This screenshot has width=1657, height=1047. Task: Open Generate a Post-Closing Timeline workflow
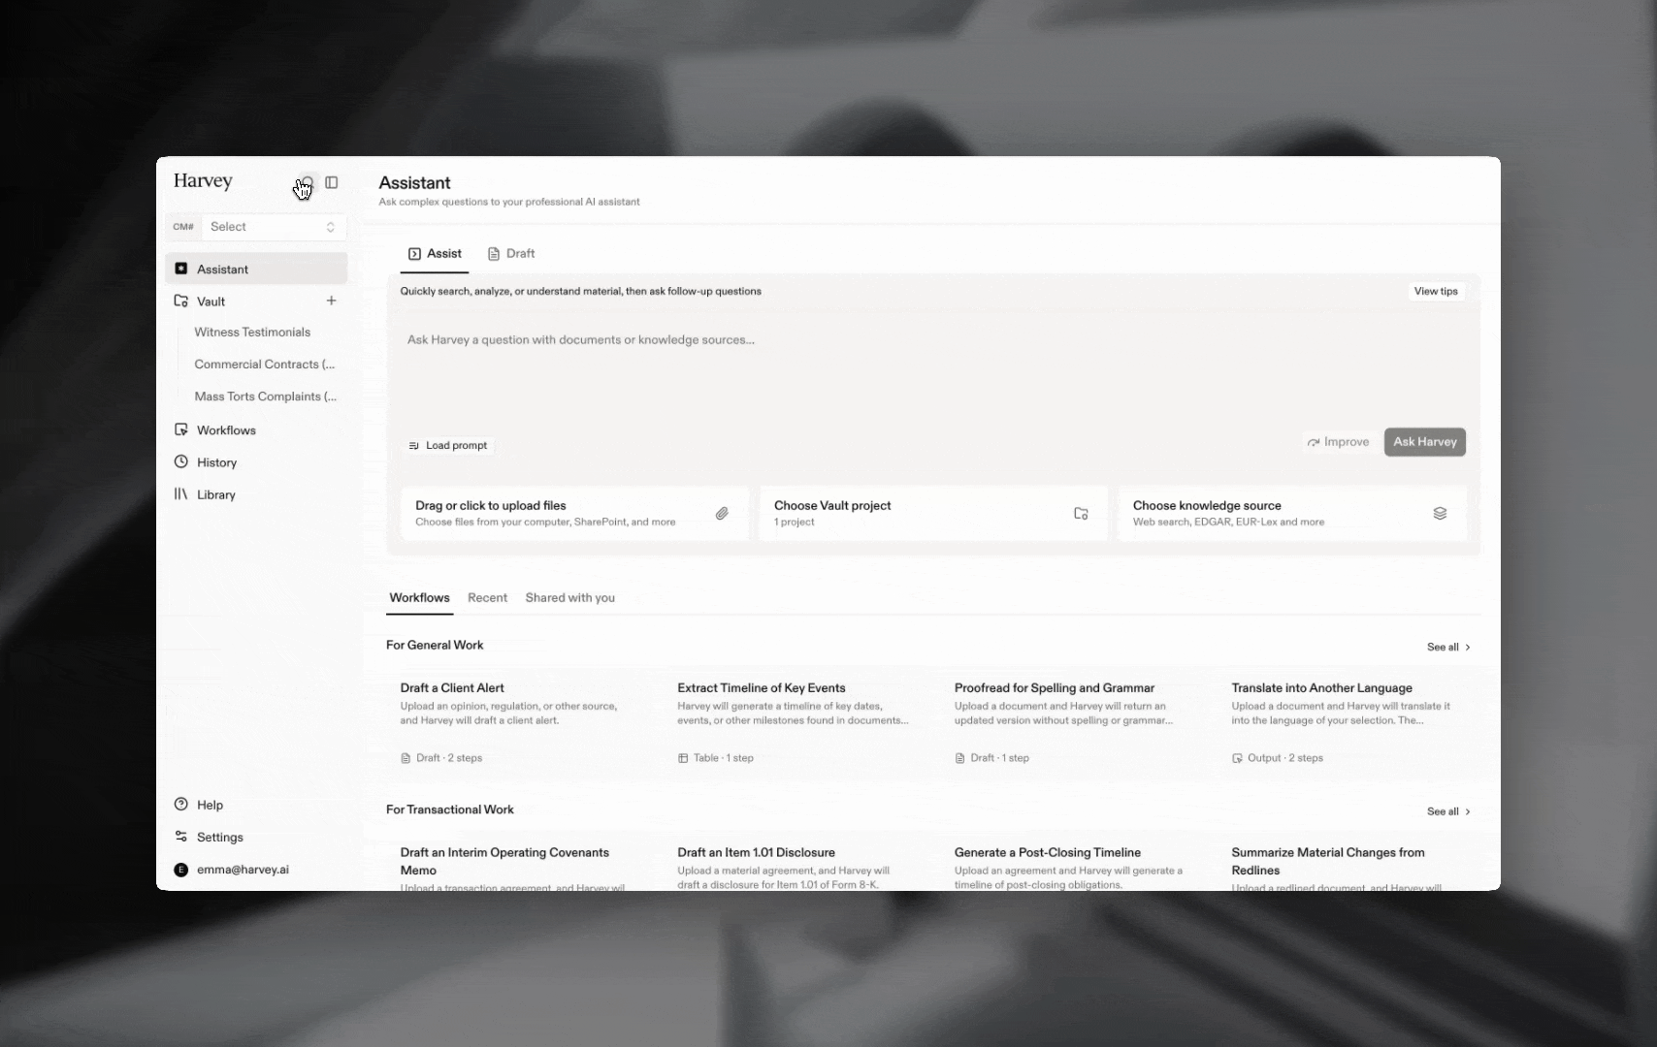coord(1048,852)
